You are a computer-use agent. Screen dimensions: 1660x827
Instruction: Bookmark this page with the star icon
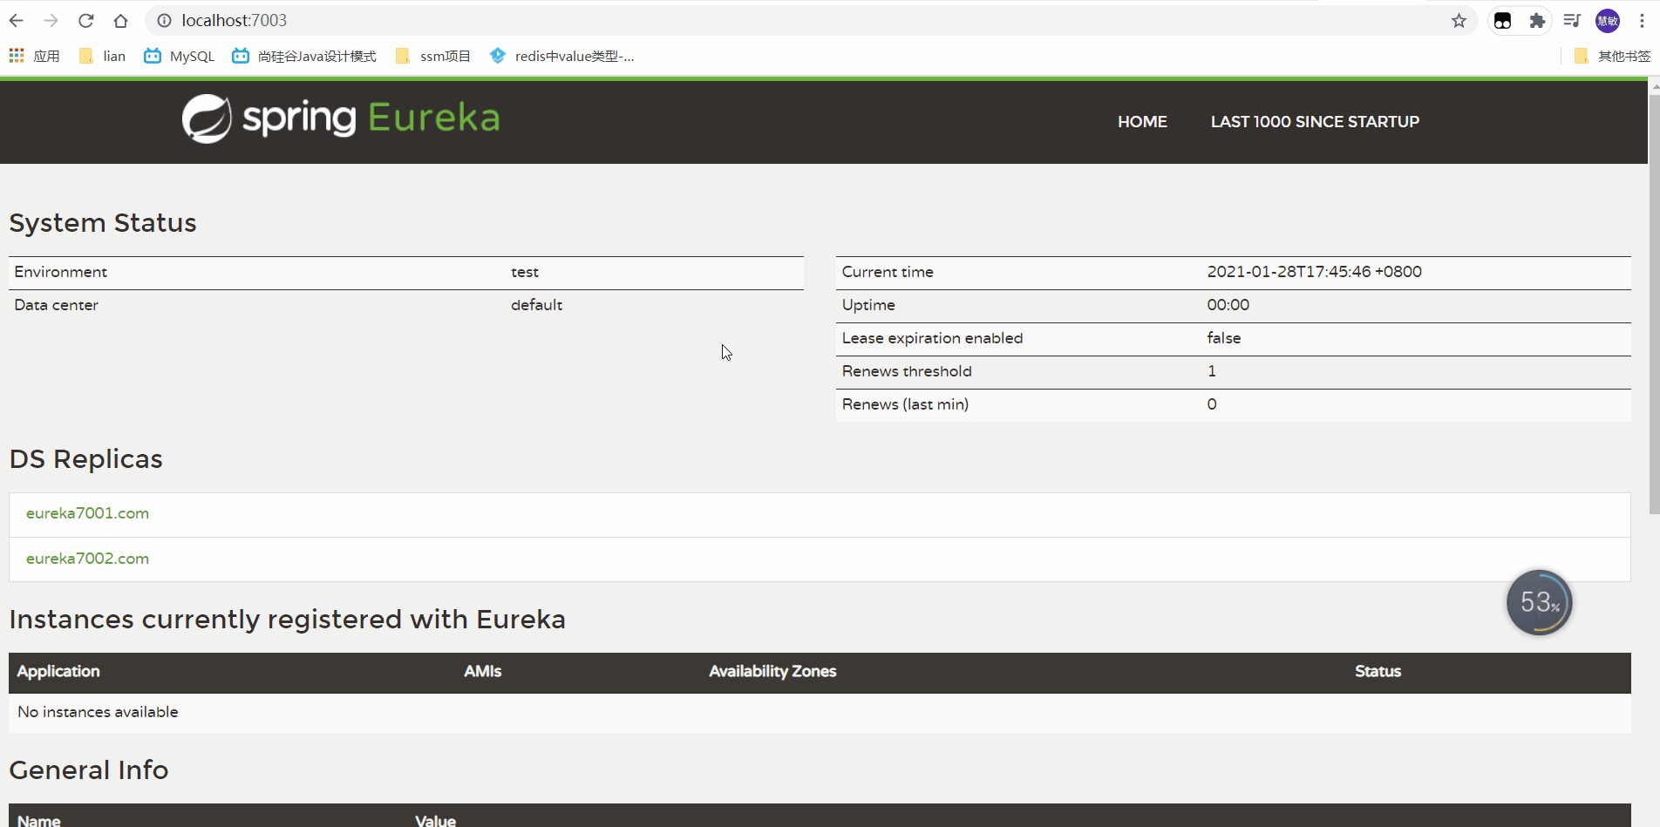1459,21
